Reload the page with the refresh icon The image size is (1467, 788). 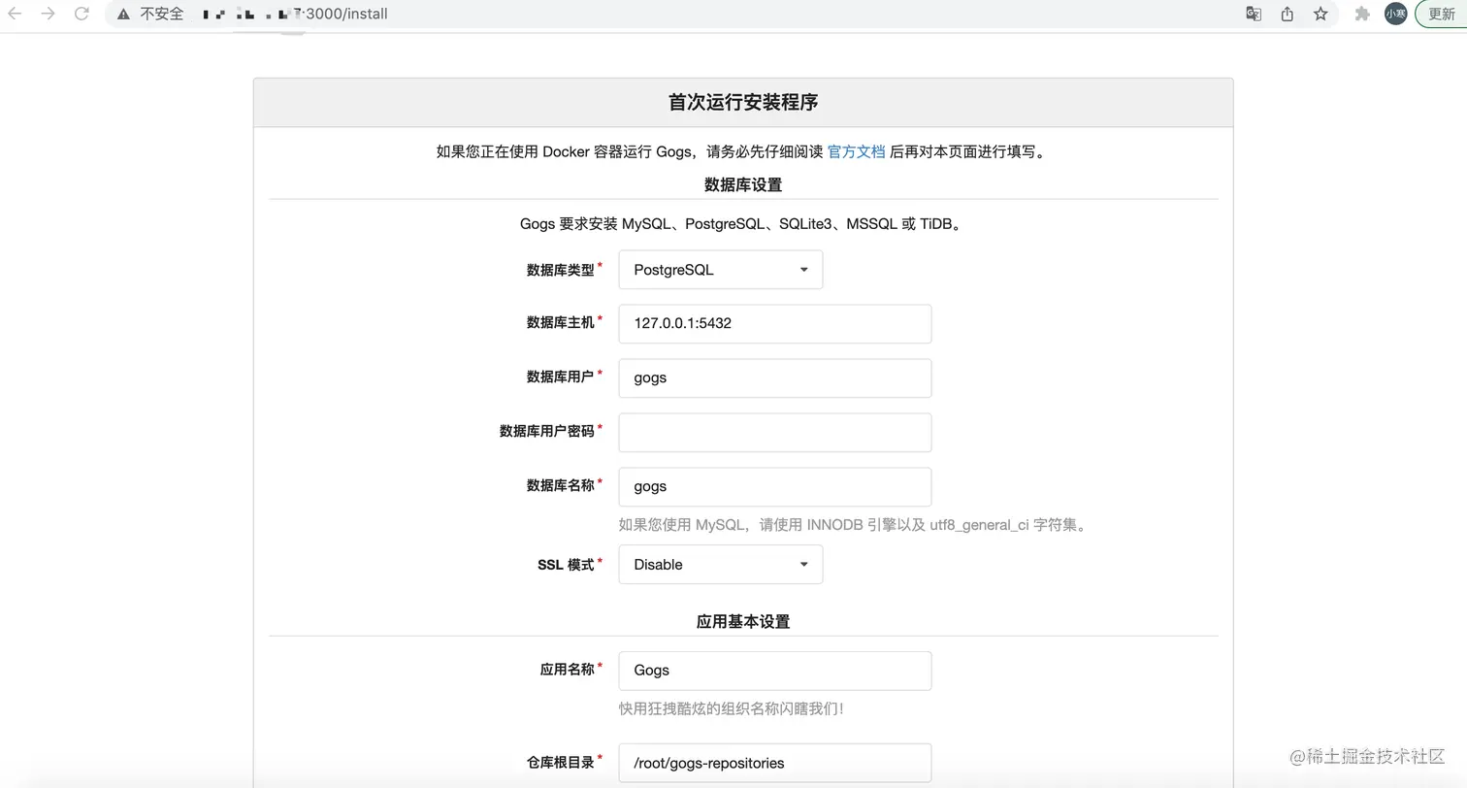click(82, 14)
